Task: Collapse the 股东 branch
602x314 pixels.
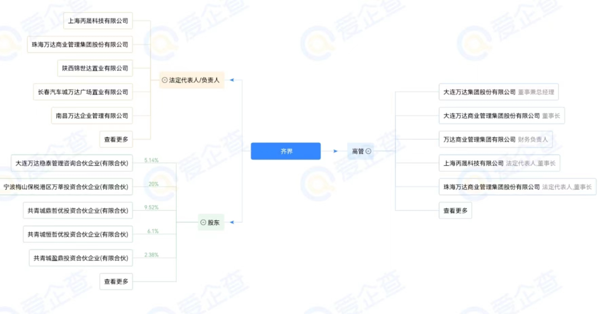Action: (x=203, y=223)
